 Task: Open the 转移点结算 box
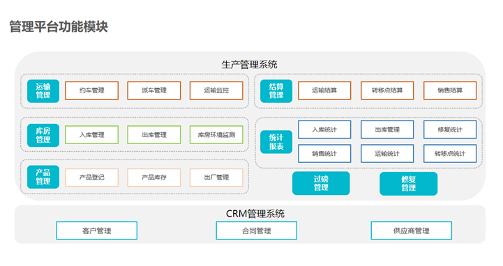pos(387,91)
